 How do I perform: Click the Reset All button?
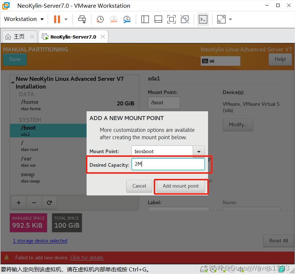[x=278, y=241]
